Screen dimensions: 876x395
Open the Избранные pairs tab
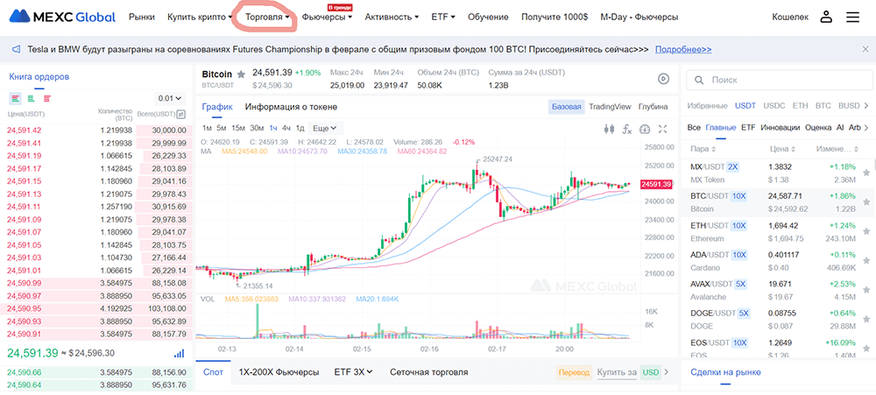point(707,106)
